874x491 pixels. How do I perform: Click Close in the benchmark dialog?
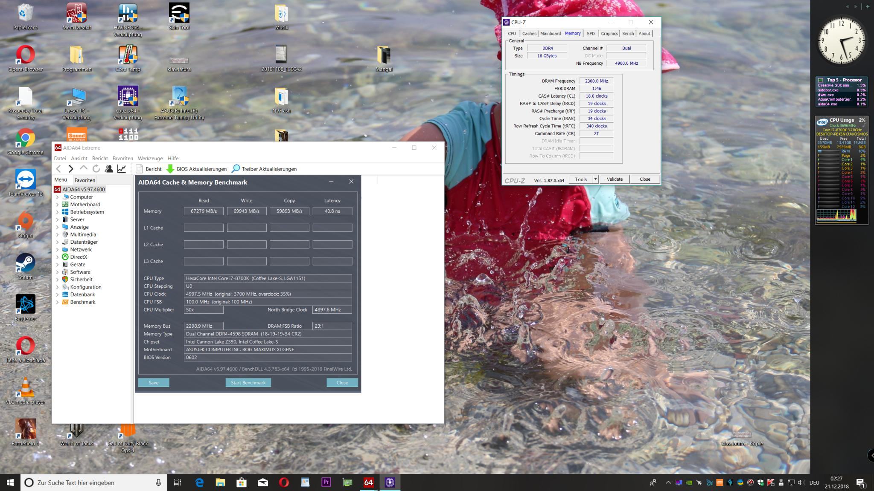click(342, 383)
